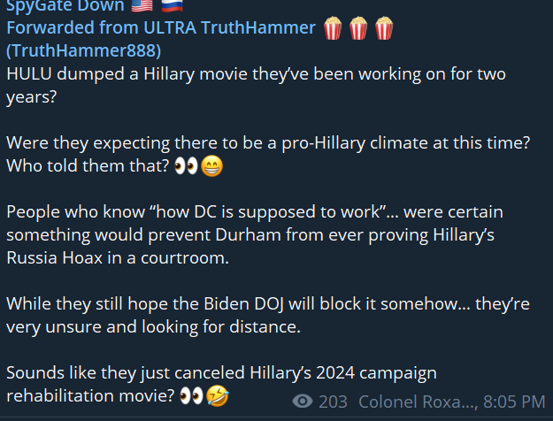Image resolution: width=553 pixels, height=421 pixels.
Task: Click the message views eye icon
Action: click(303, 402)
